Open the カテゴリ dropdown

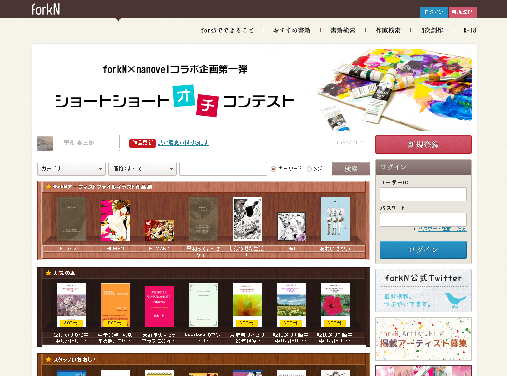(71, 169)
